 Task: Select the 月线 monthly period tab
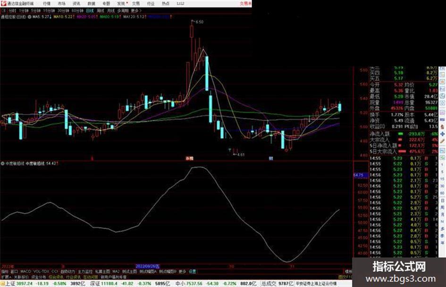coord(111,11)
